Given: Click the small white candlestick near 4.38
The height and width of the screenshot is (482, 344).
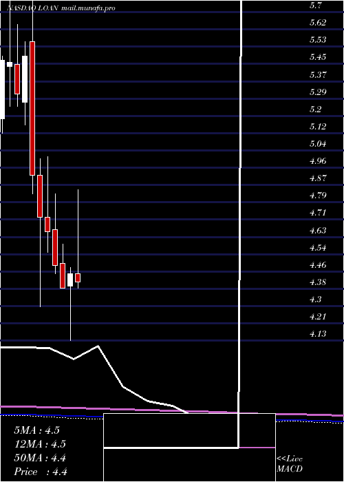Looking at the screenshot, I should [x=70, y=280].
